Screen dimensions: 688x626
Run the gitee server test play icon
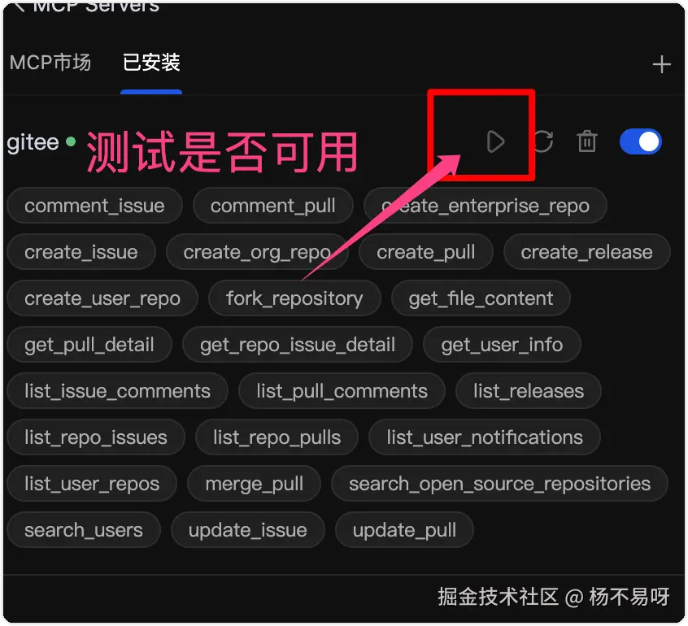click(496, 141)
